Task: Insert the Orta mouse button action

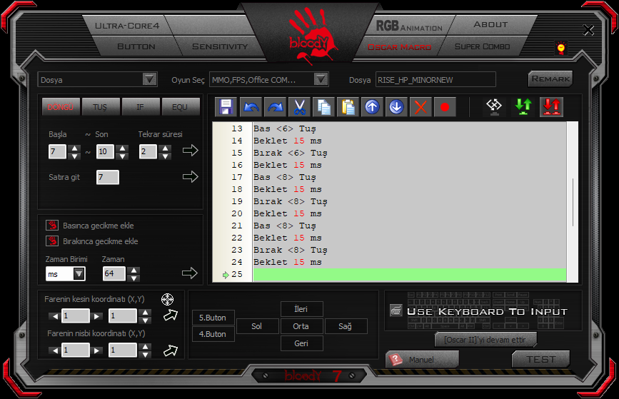Action: coord(301,326)
